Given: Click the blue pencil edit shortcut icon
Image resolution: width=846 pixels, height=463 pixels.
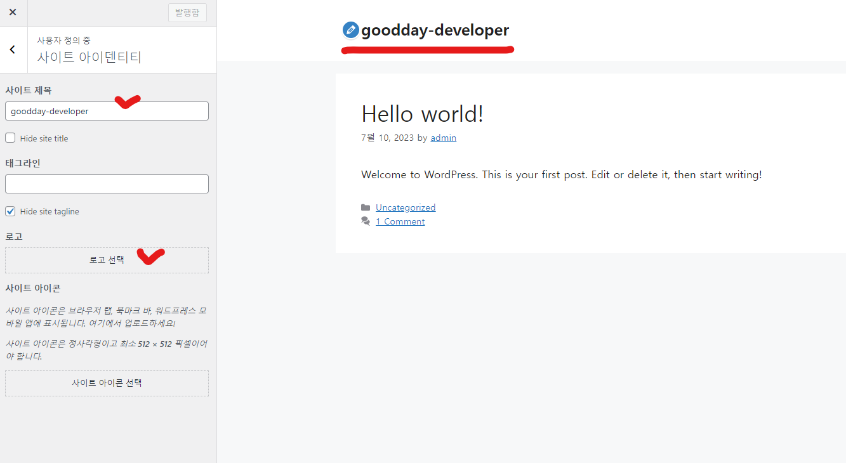Looking at the screenshot, I should [x=350, y=30].
